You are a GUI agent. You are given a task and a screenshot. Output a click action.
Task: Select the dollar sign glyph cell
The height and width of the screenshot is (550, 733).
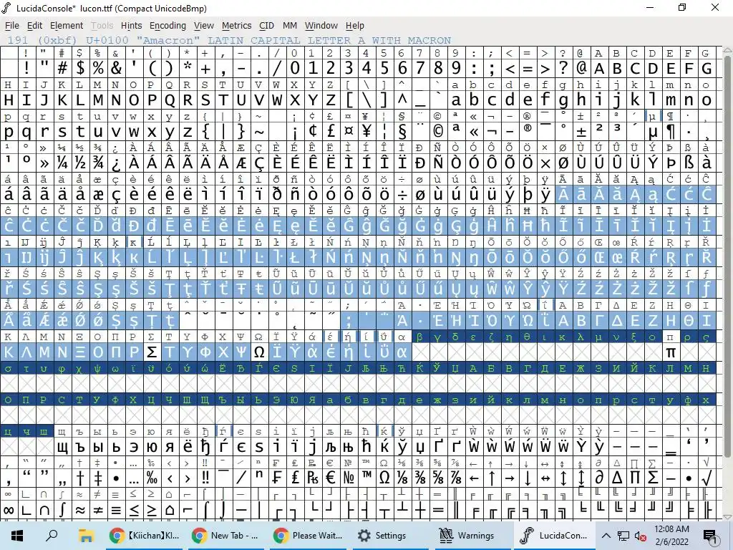(x=80, y=68)
